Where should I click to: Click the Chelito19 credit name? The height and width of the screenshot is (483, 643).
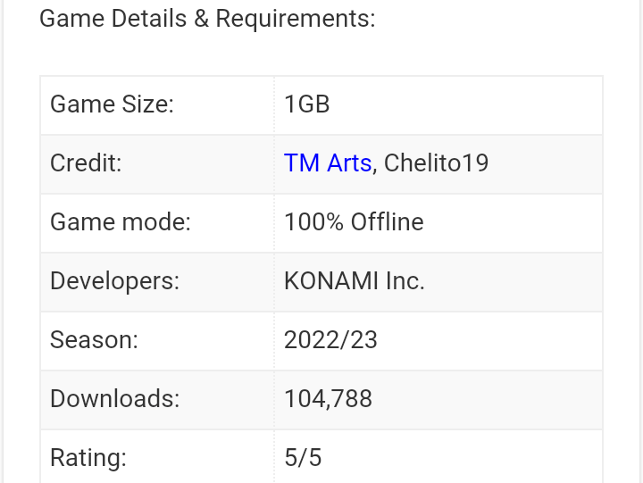(437, 163)
